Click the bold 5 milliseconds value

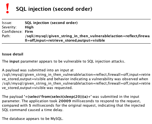[x=30, y=106]
